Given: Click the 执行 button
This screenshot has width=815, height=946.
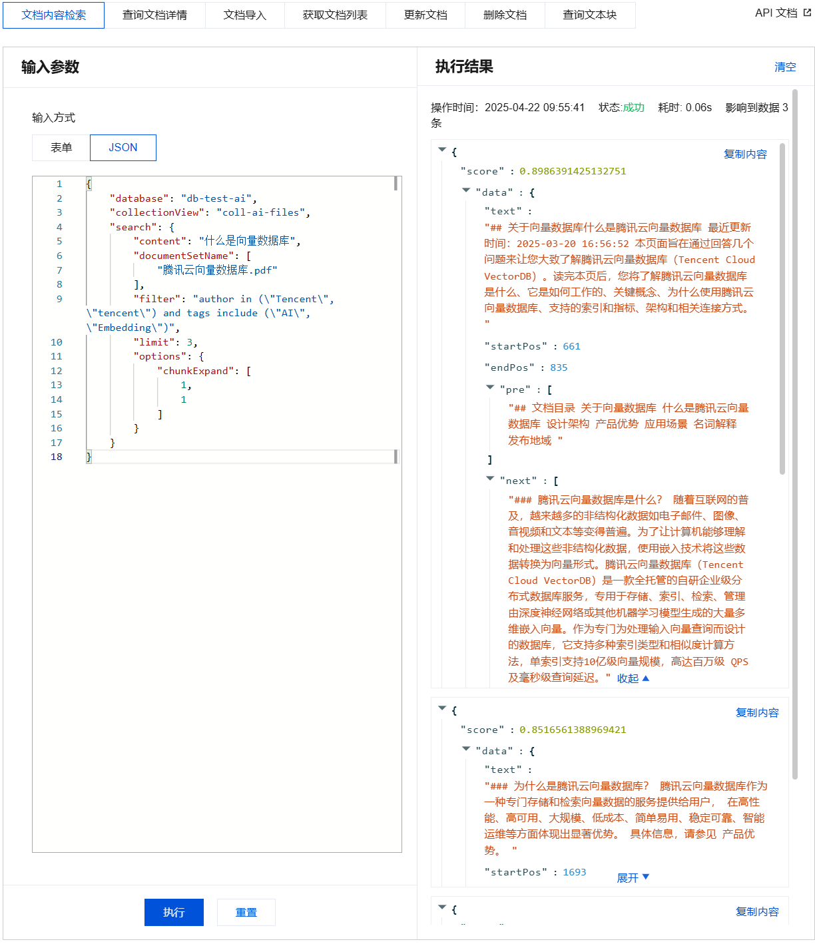Looking at the screenshot, I should (174, 912).
